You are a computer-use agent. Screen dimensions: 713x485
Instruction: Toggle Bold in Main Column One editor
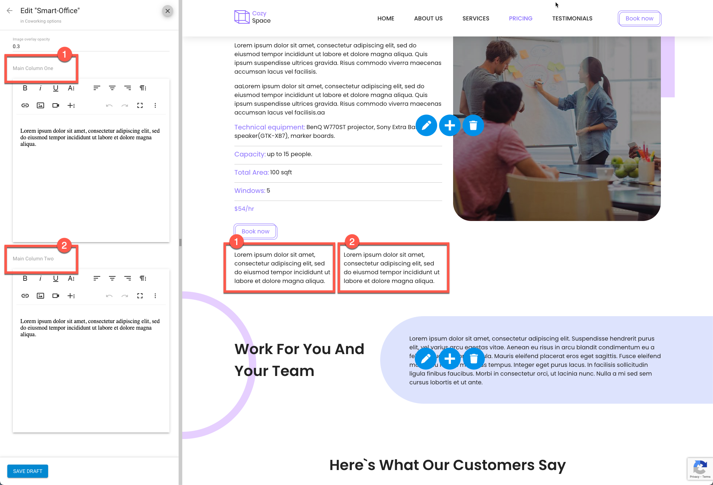25,88
